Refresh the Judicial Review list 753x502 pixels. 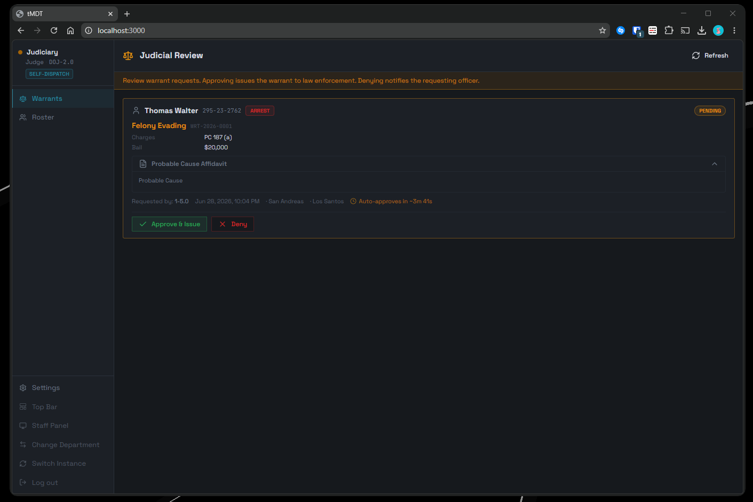click(x=710, y=55)
